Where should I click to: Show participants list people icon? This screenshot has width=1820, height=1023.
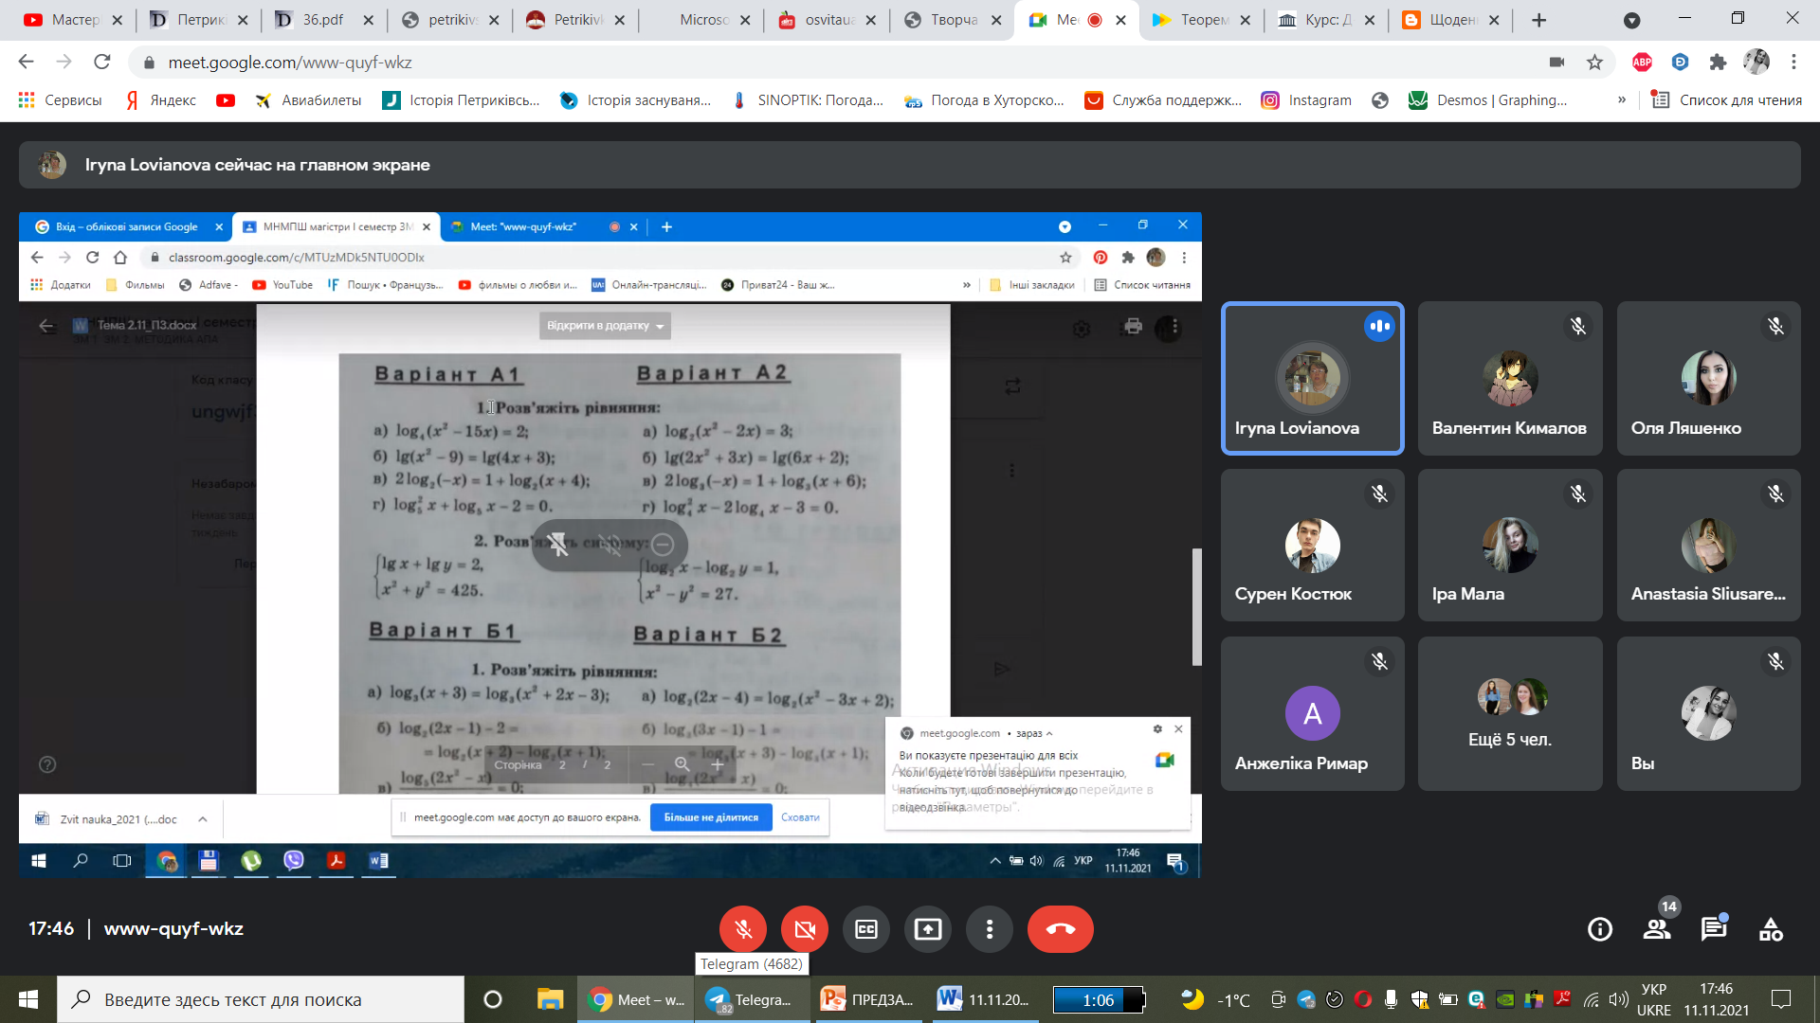coord(1657,929)
